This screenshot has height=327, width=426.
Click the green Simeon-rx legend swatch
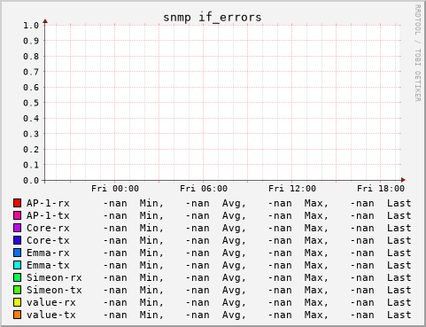tap(17, 277)
